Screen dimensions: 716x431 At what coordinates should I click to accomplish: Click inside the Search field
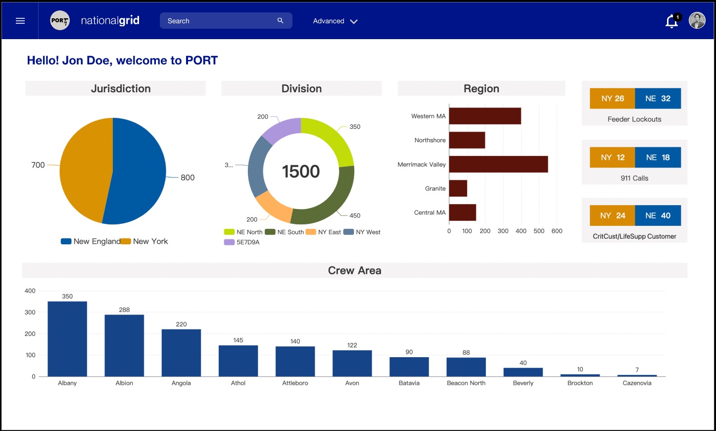coord(218,21)
